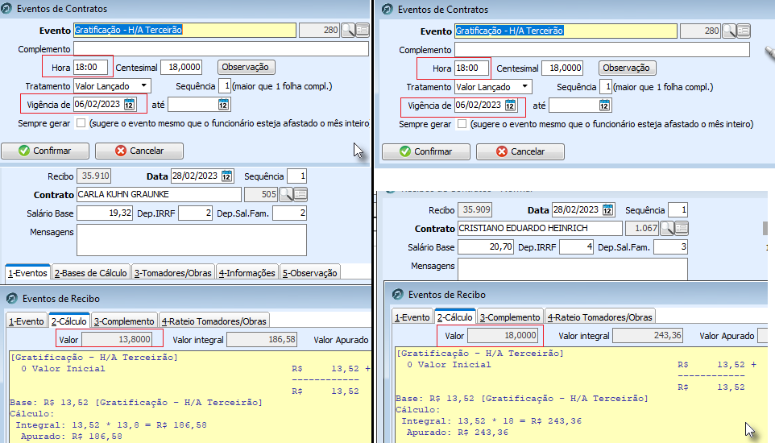Select 3-Complemento tab in left Eventos de Recibo

tap(124, 321)
